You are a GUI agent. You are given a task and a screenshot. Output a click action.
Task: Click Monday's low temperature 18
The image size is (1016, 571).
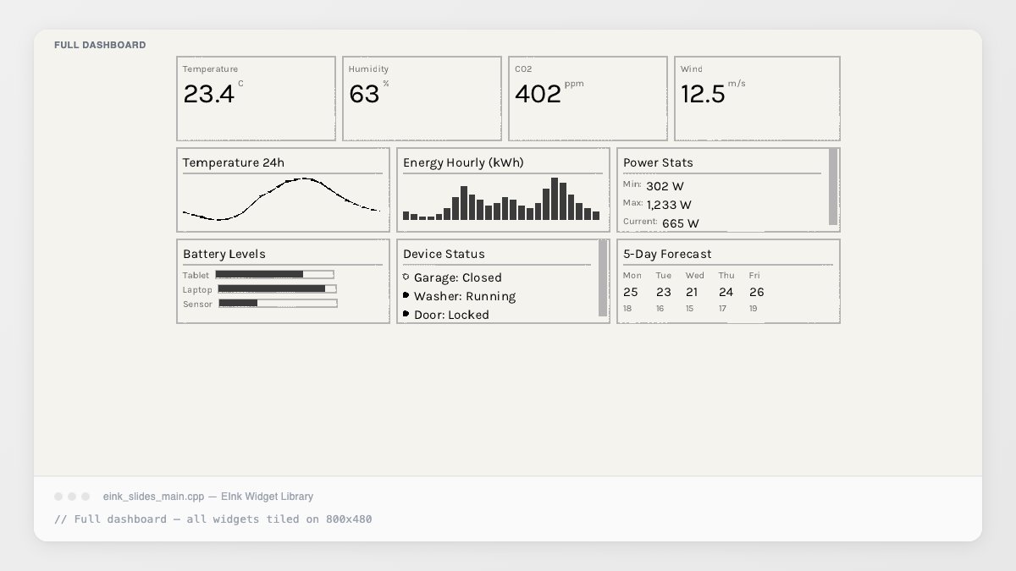click(x=627, y=309)
